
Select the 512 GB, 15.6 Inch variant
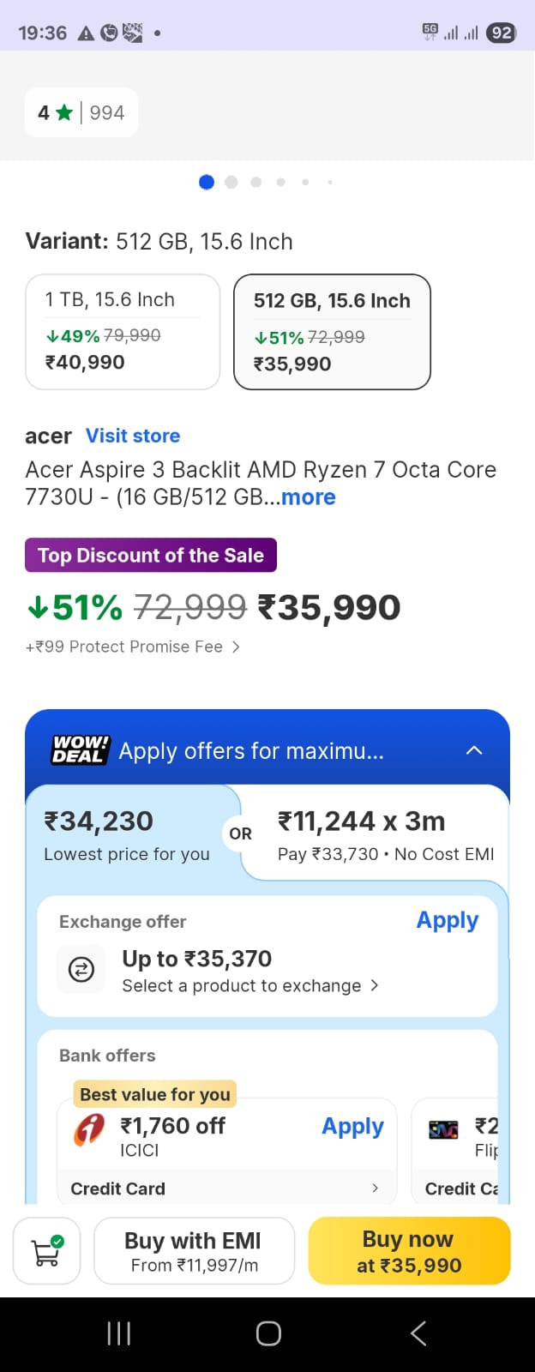click(x=332, y=332)
